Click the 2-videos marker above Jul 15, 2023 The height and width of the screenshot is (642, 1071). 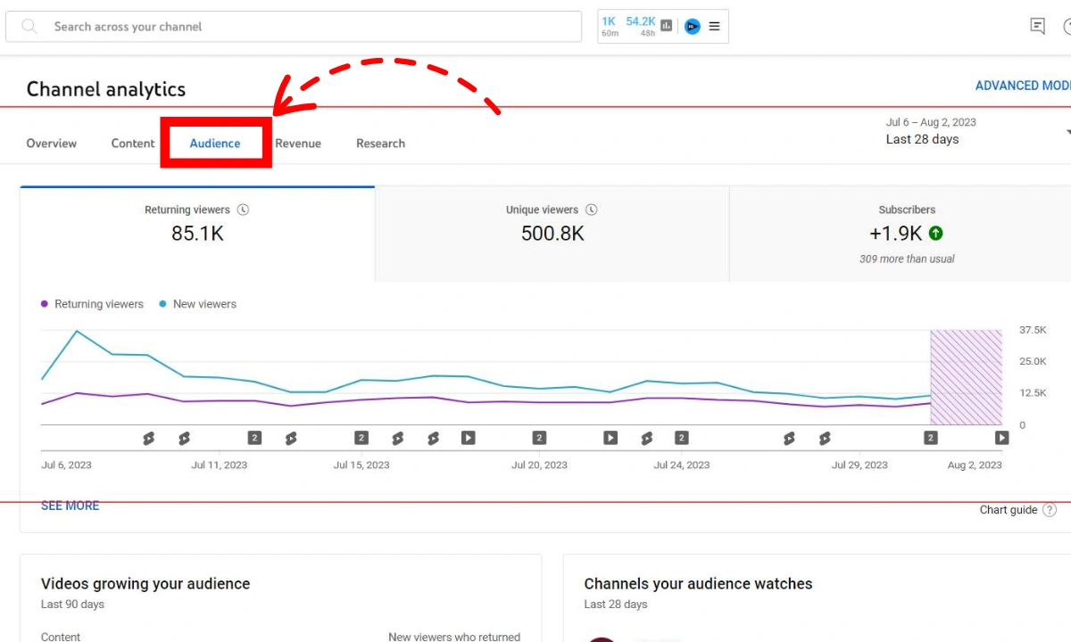[361, 438]
